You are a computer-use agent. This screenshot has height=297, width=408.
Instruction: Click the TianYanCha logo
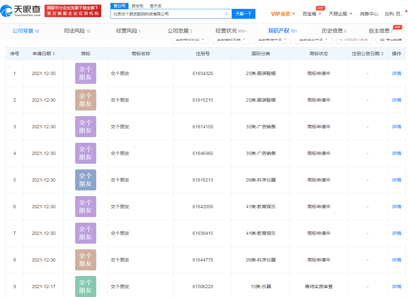(x=21, y=11)
